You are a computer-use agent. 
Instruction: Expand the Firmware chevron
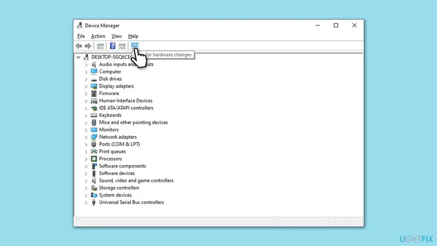pyautogui.click(x=86, y=94)
